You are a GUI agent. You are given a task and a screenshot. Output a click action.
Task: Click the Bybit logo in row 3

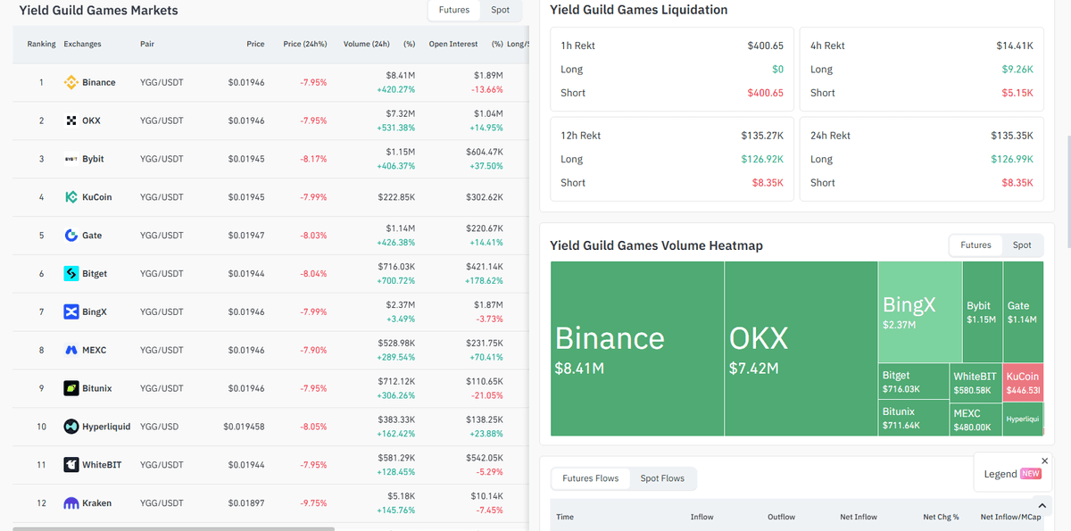71,159
